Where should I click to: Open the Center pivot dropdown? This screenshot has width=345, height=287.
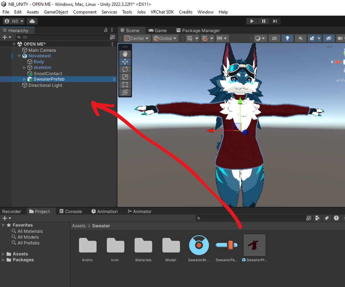137,38
